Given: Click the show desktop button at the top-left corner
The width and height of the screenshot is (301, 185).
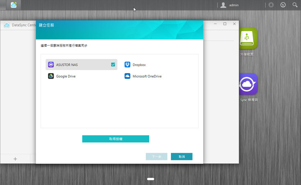Looking at the screenshot, I should [x=3, y=5].
